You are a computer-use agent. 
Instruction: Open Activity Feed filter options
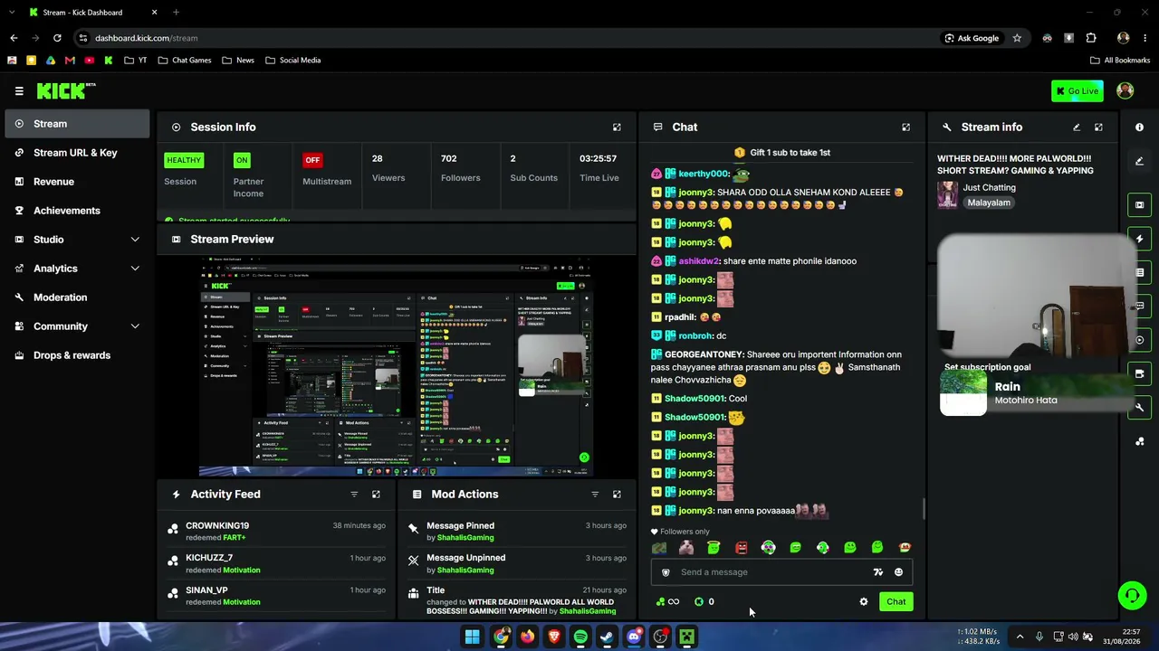pos(354,495)
